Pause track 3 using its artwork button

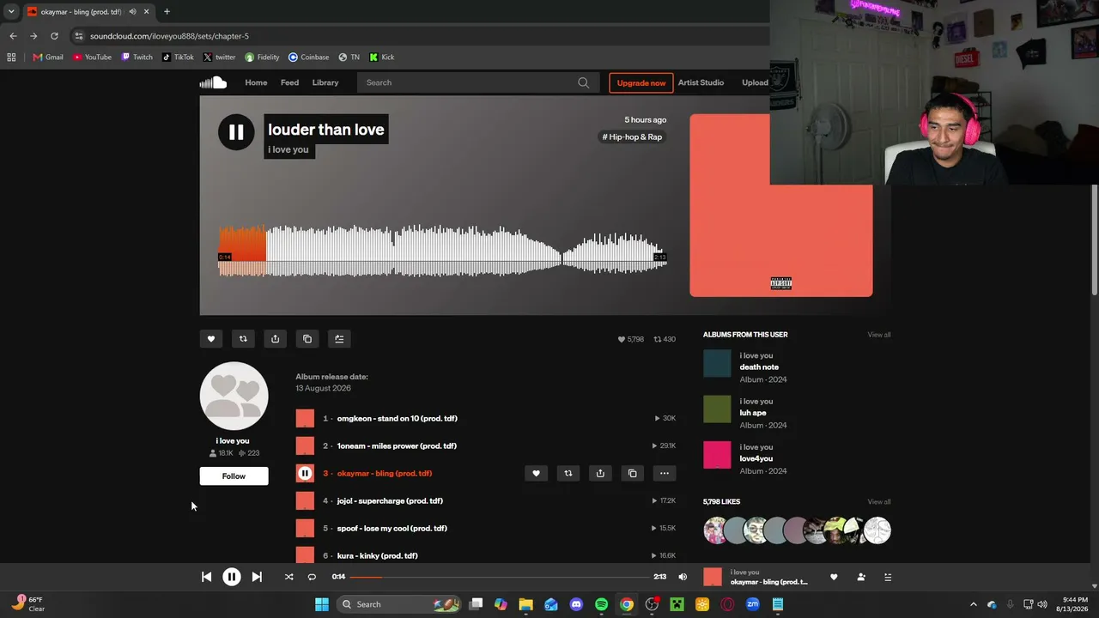pyautogui.click(x=305, y=473)
